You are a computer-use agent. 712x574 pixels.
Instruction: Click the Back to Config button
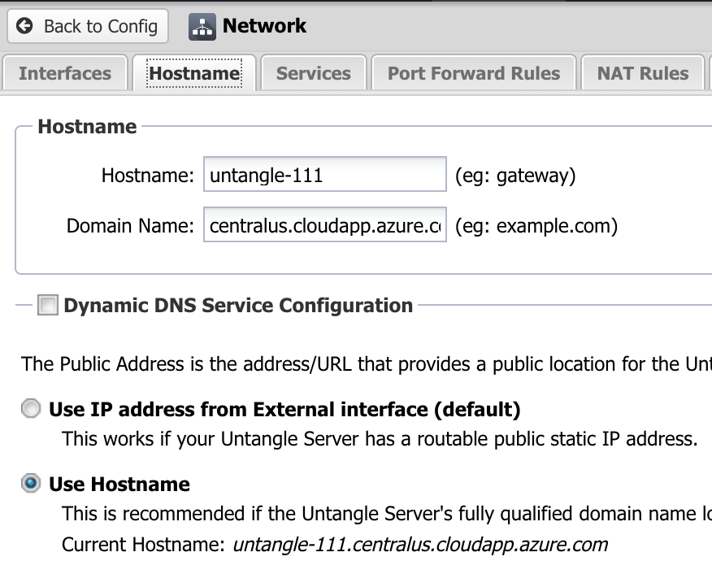(88, 26)
